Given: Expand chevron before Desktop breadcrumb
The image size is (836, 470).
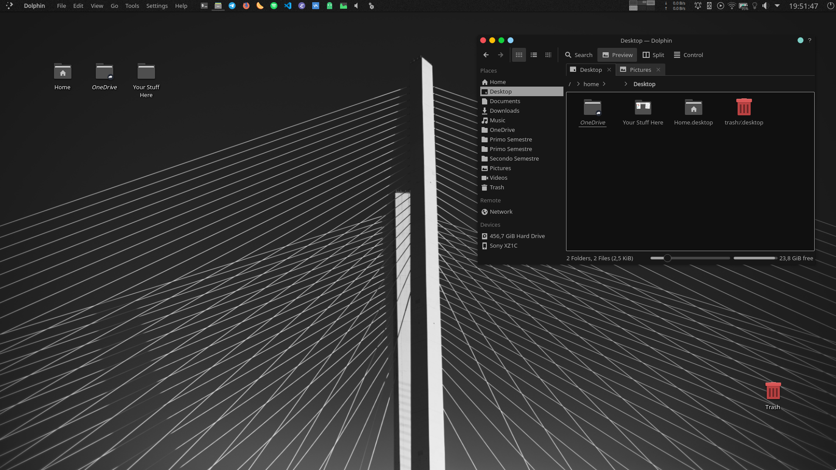Looking at the screenshot, I should click(x=626, y=84).
